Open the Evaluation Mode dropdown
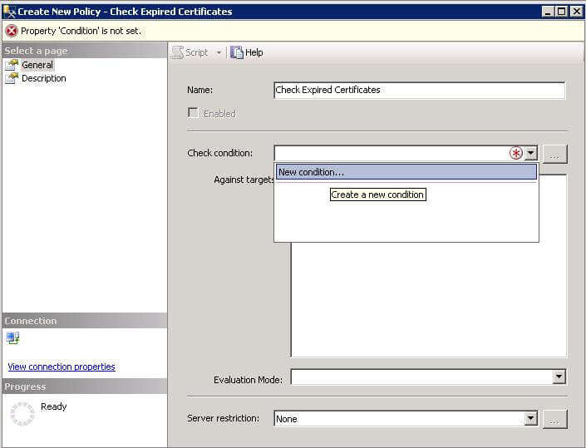Viewport: 586px width, 448px height. [x=559, y=377]
